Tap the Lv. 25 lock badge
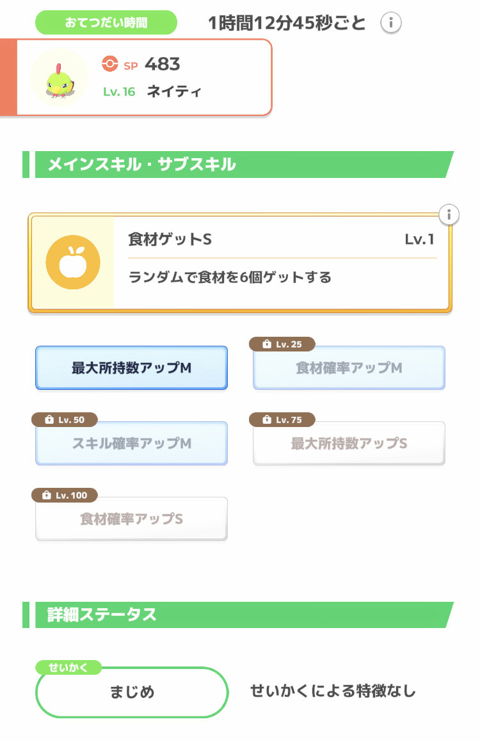The image size is (480, 742). [282, 344]
